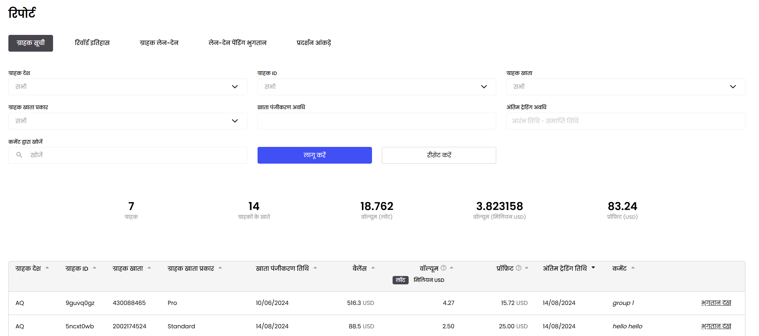Image resolution: width=759 pixels, height=336 pixels.
Task: Switch to रिवॉर्ड इतिहास tab
Action: pos(92,43)
